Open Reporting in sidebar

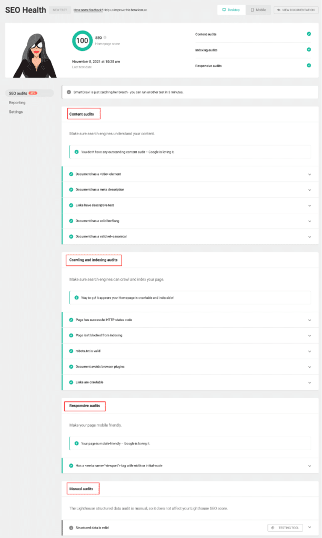(x=17, y=102)
